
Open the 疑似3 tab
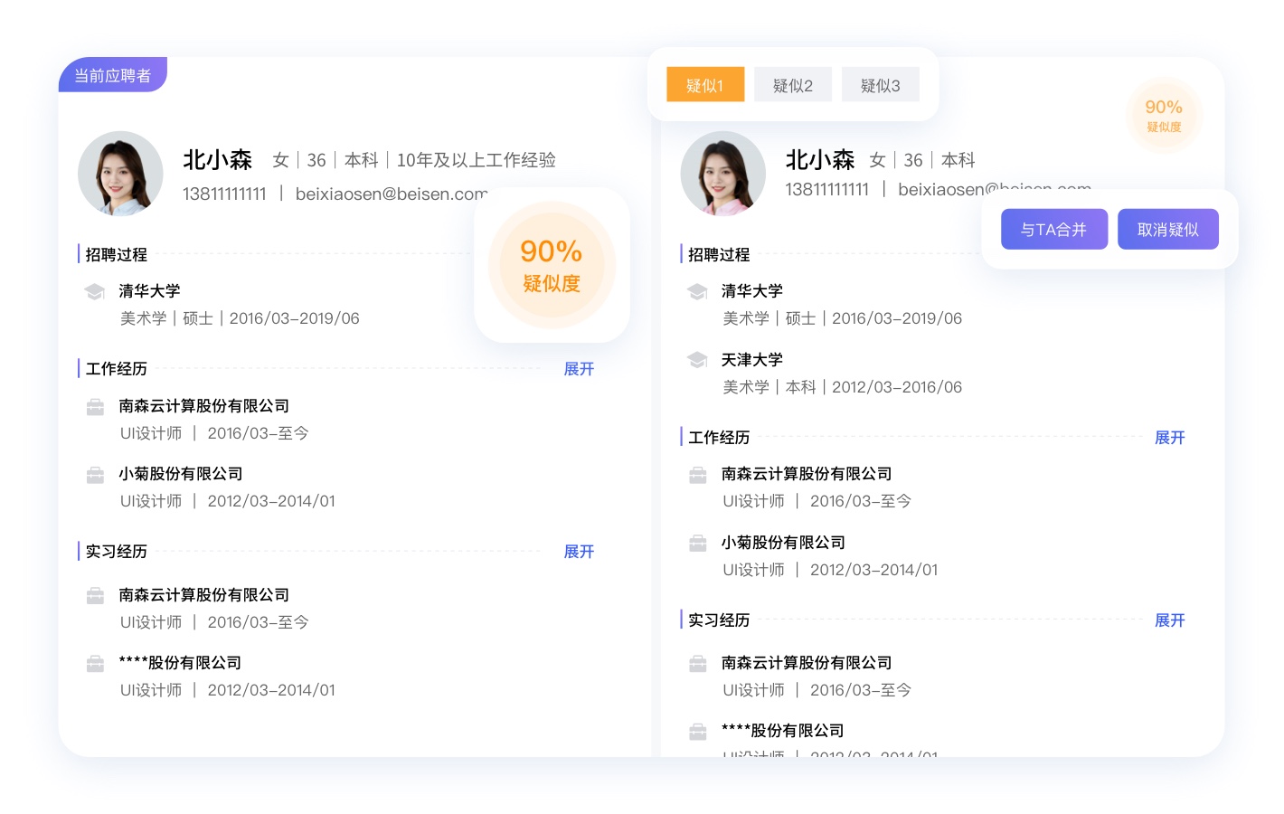(x=880, y=85)
